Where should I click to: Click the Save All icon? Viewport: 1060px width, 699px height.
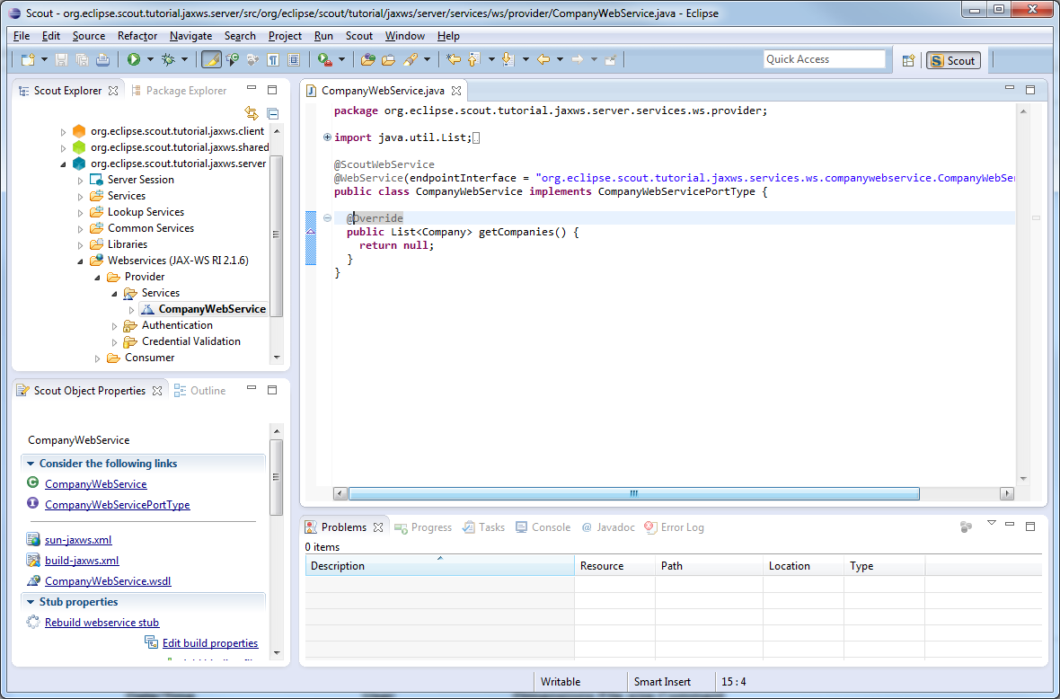[81, 59]
